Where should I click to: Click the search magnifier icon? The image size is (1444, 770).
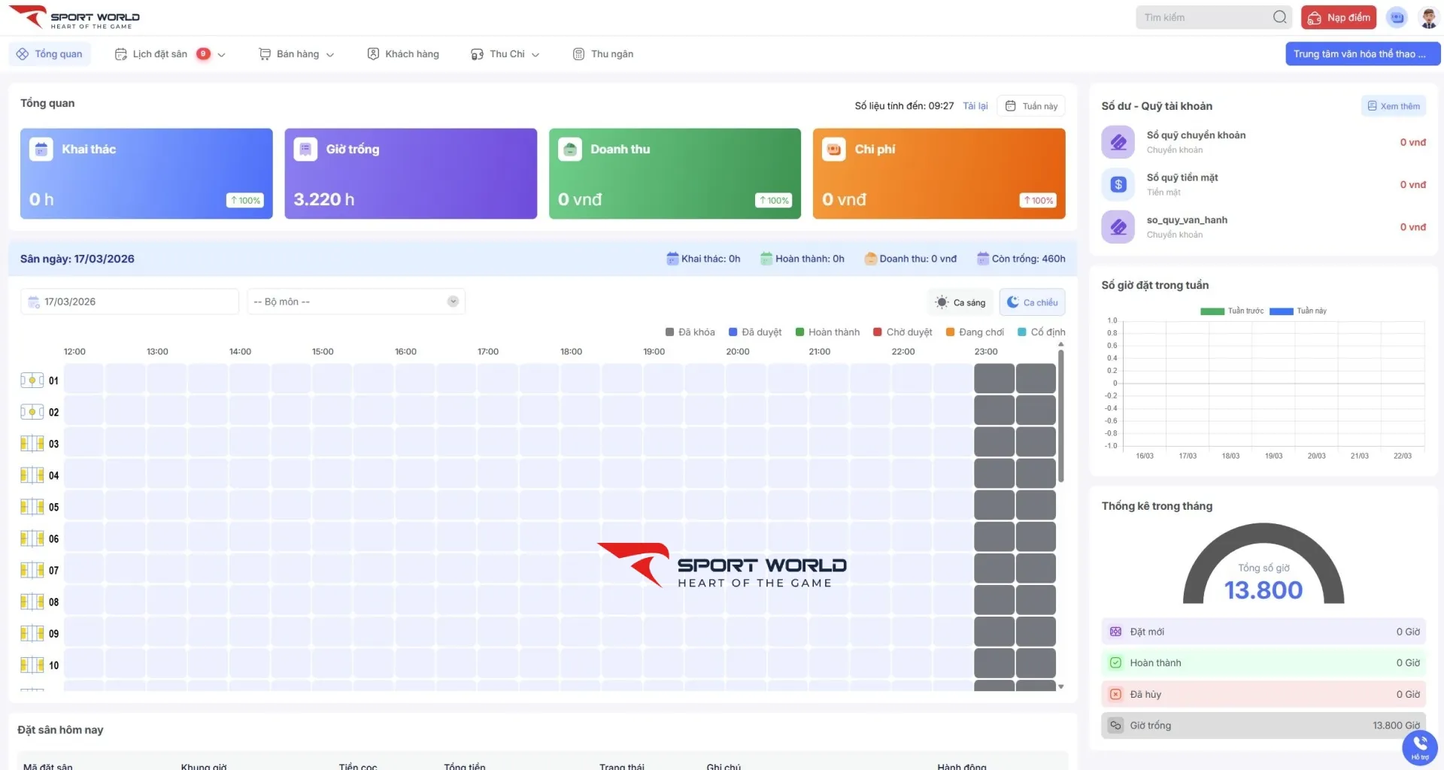1279,17
